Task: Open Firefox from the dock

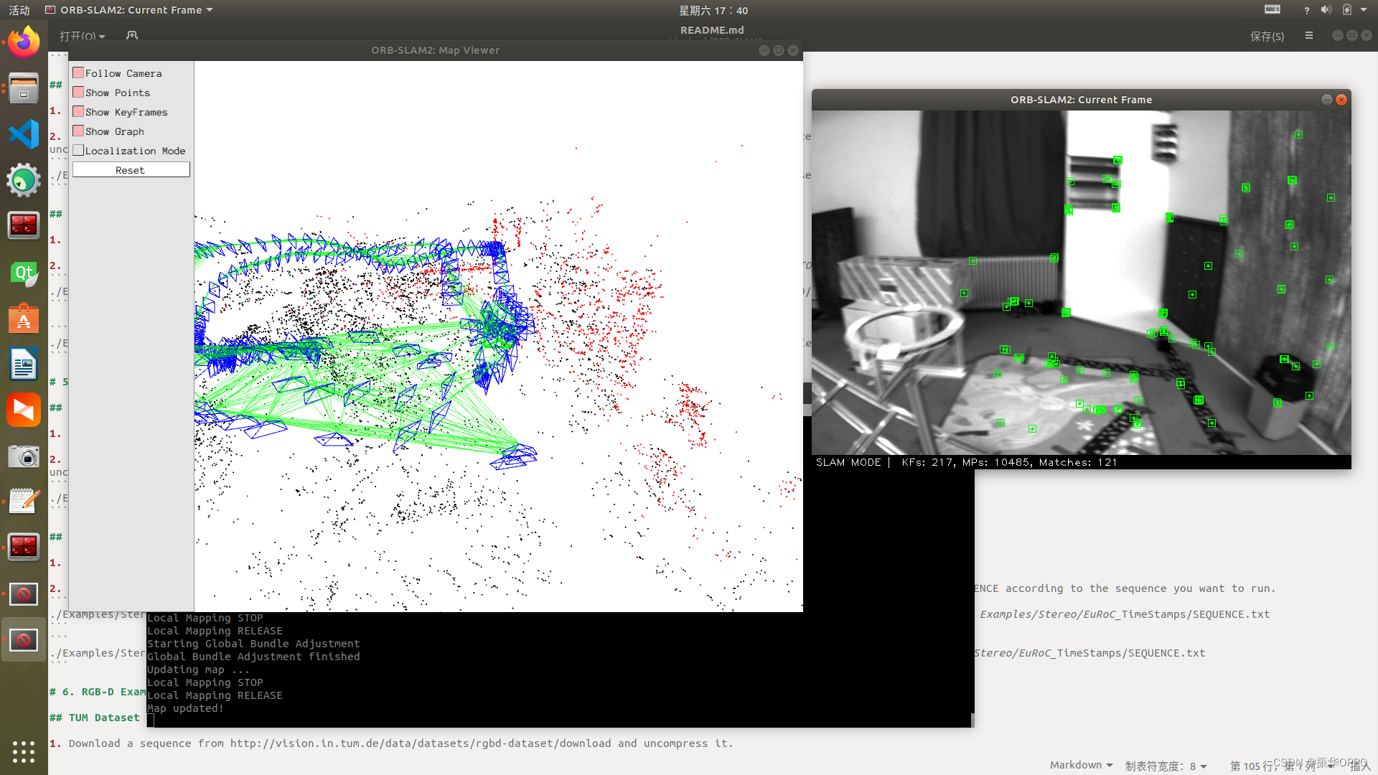Action: point(24,42)
